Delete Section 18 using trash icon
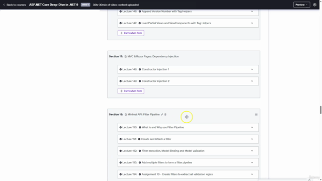Screen dimensions: 322x181 coord(166,115)
